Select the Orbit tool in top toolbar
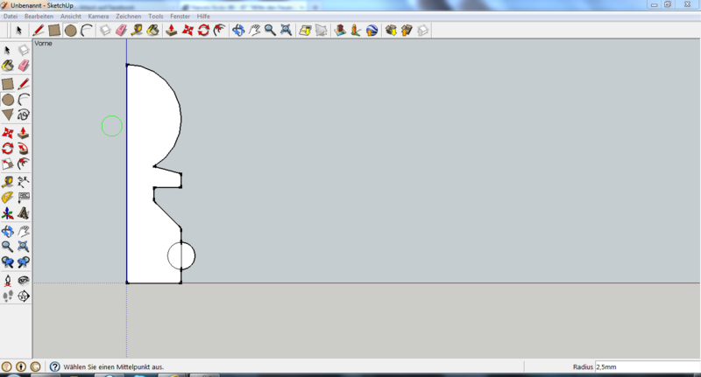Image resolution: width=701 pixels, height=377 pixels. (x=237, y=30)
